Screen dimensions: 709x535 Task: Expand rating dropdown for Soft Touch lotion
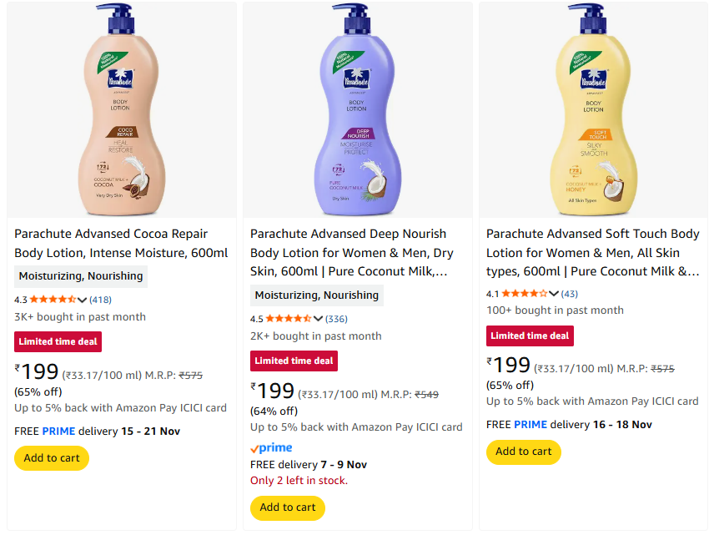[555, 294]
